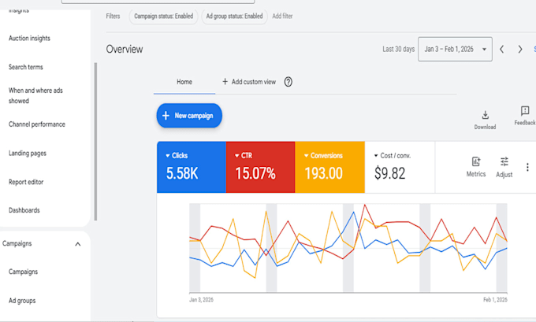This screenshot has height=322, width=536.
Task: Click Add custom view tab
Action: pos(249,82)
